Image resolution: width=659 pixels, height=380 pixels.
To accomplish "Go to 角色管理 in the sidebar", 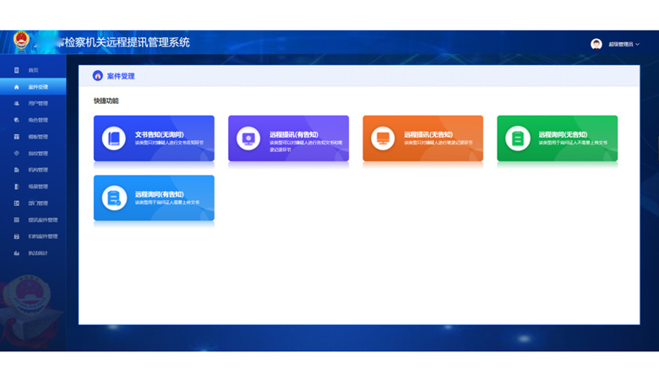I will [x=37, y=120].
